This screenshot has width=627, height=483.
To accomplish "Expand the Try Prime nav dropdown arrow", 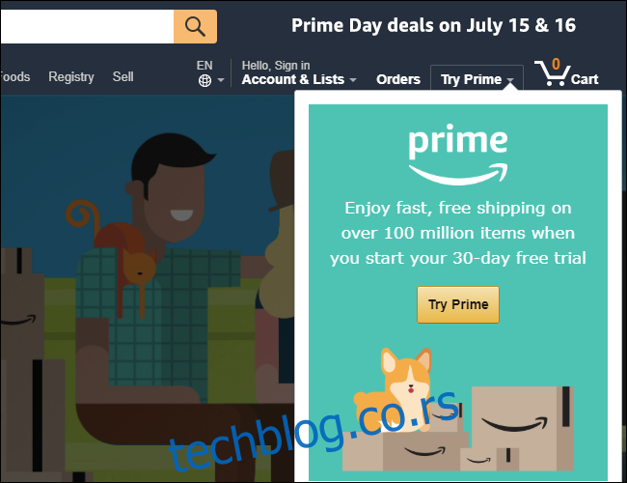I will [510, 80].
